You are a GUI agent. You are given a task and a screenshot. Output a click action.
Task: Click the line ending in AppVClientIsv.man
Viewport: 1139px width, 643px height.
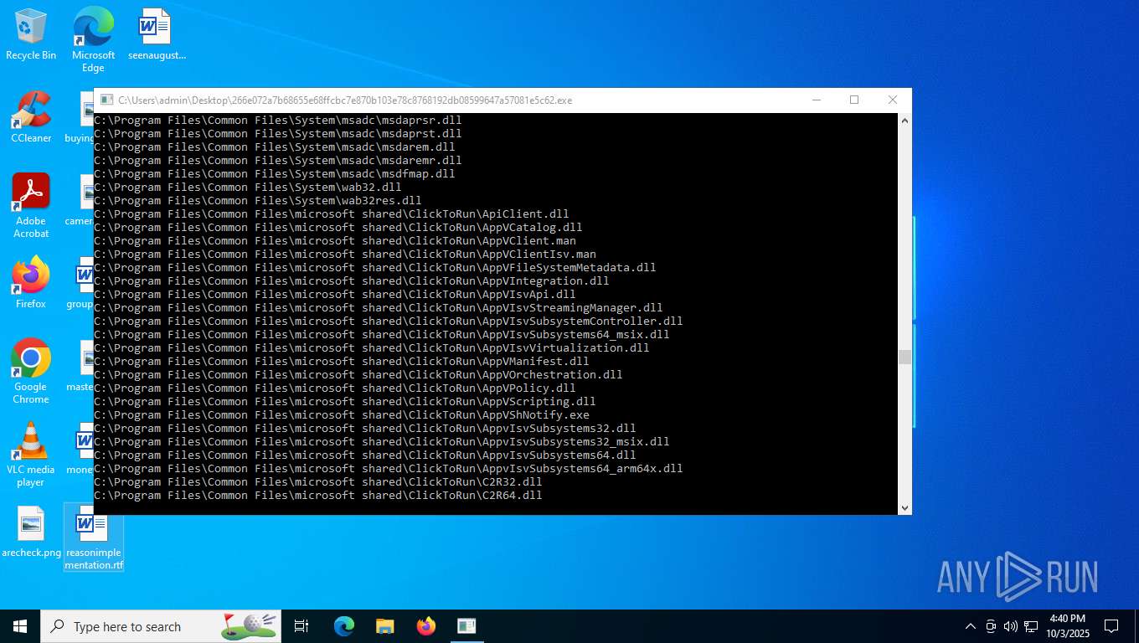[x=345, y=254]
